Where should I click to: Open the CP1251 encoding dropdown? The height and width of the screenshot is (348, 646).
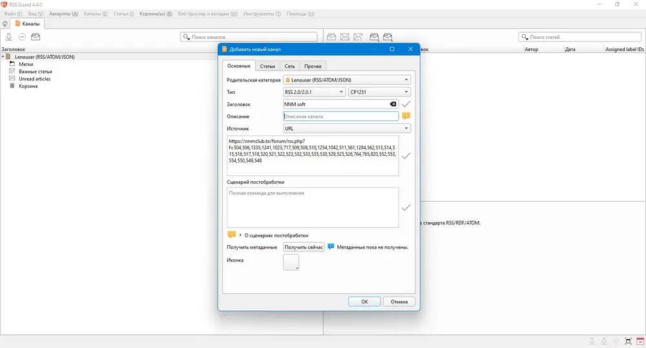379,92
